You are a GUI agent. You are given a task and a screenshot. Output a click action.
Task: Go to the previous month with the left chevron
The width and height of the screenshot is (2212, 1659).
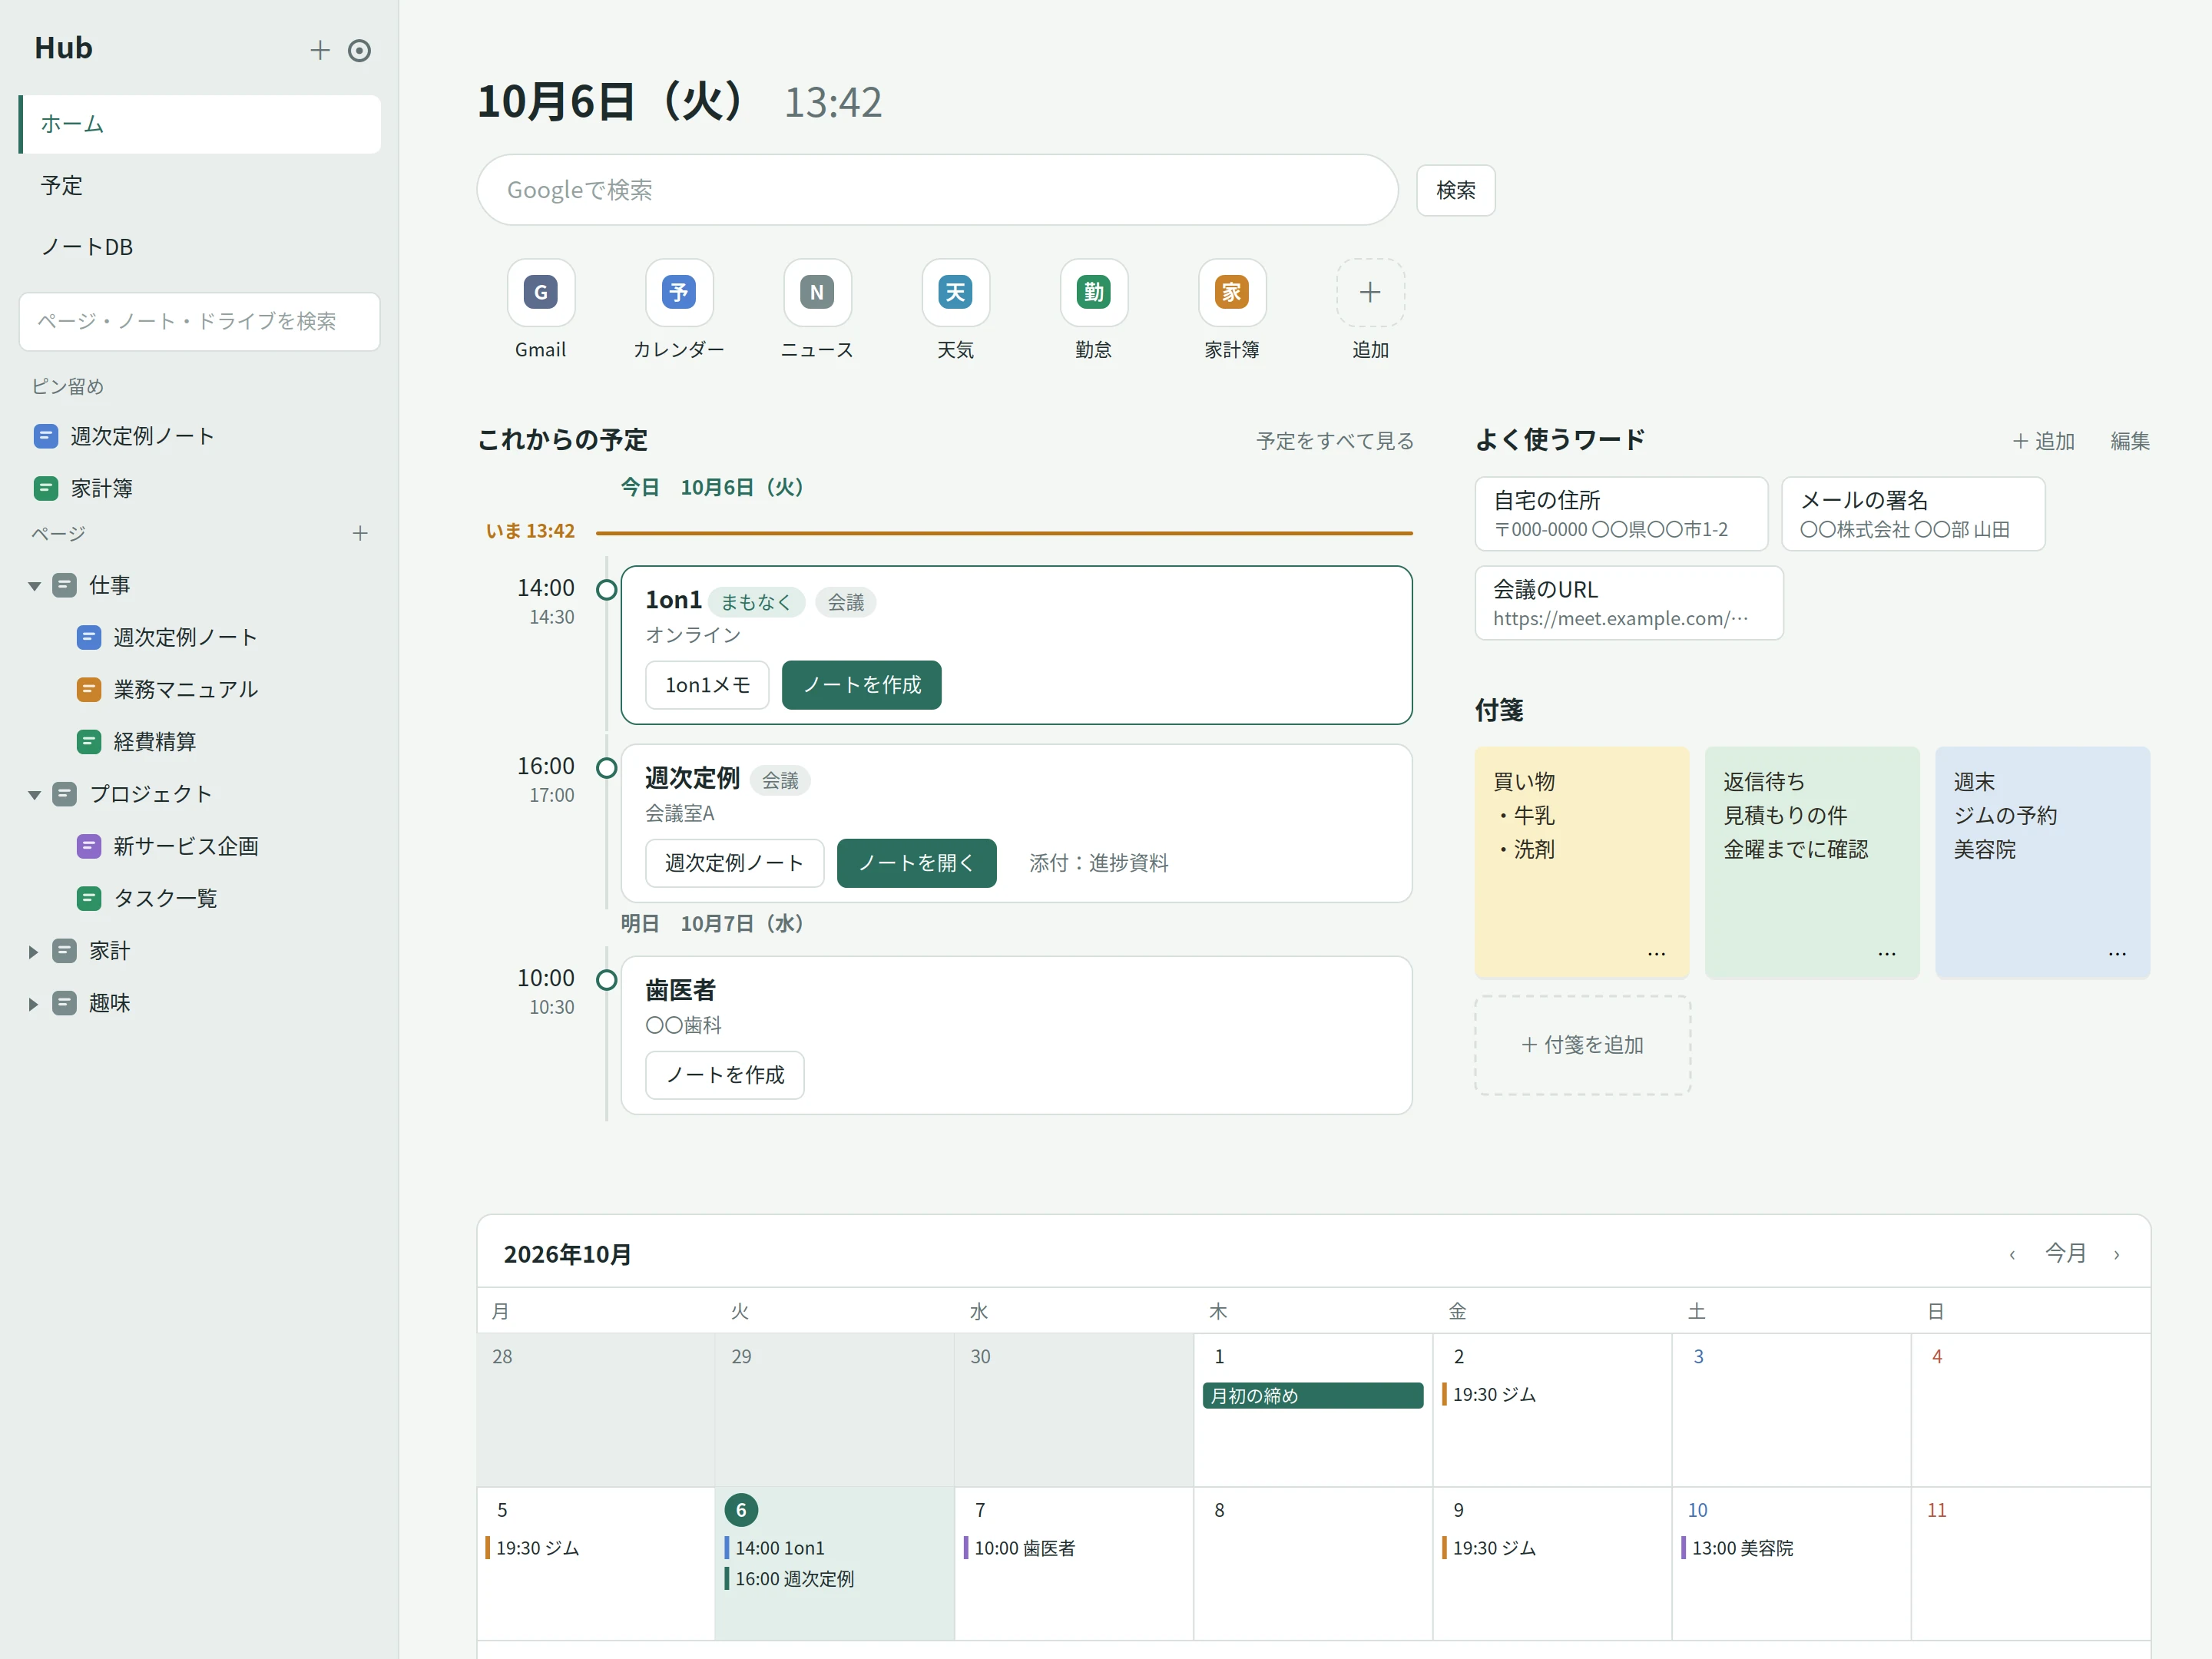click(x=2012, y=1254)
